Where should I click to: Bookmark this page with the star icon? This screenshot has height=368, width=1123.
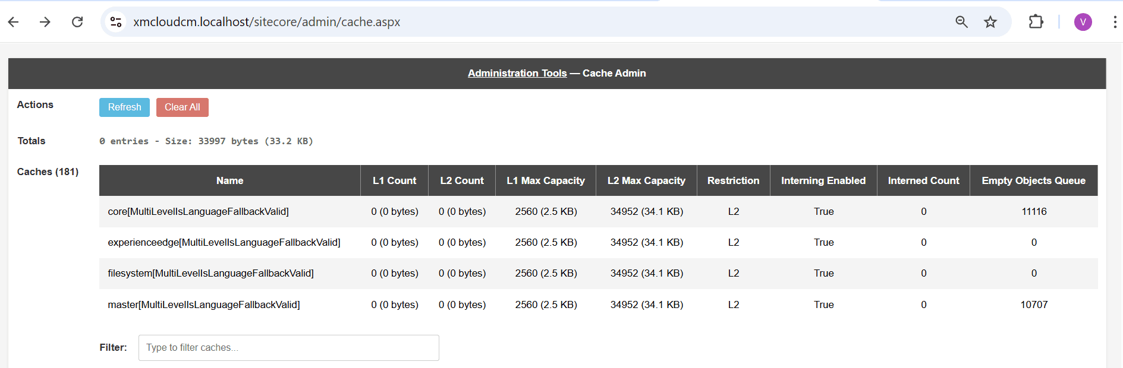click(990, 22)
